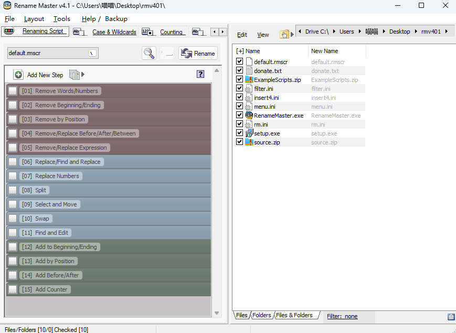Click the Desktop path segment
The image size is (456, 333).
[399, 32]
